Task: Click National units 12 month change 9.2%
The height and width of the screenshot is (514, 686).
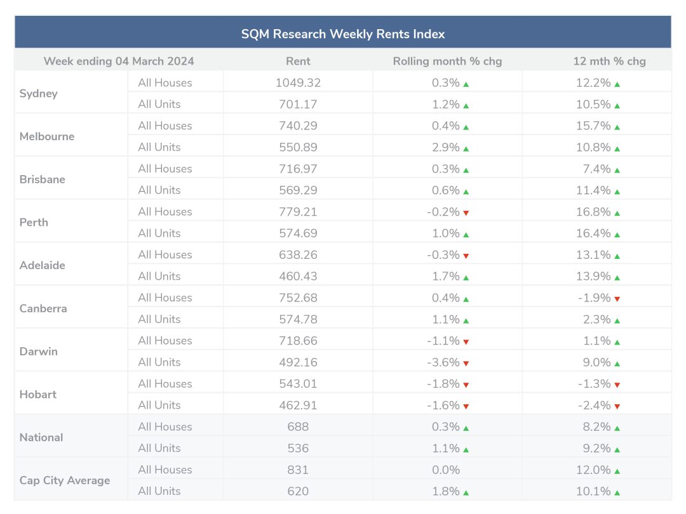Action: (x=596, y=448)
